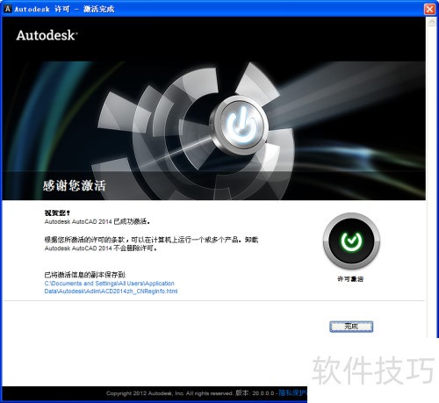Click the scrollbar up arrow
This screenshot has height=403, width=439.
coord(432,22)
